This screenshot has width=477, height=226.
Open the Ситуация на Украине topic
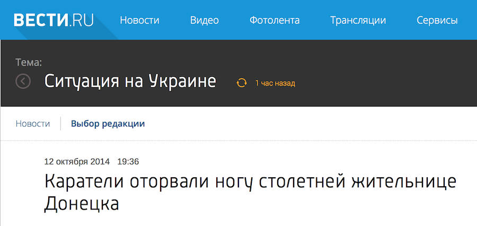click(130, 82)
